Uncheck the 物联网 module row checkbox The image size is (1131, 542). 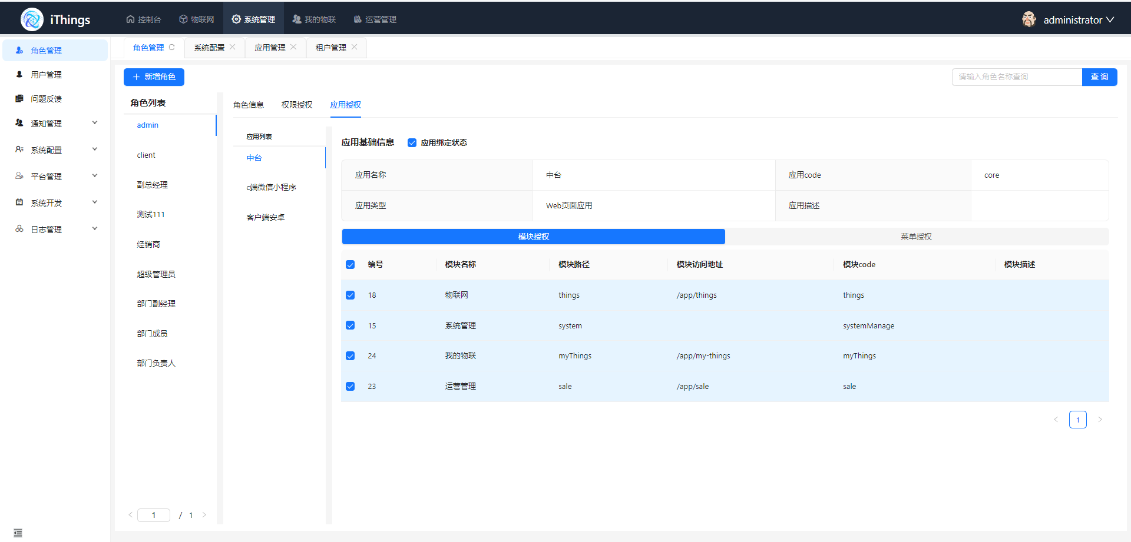pos(350,295)
